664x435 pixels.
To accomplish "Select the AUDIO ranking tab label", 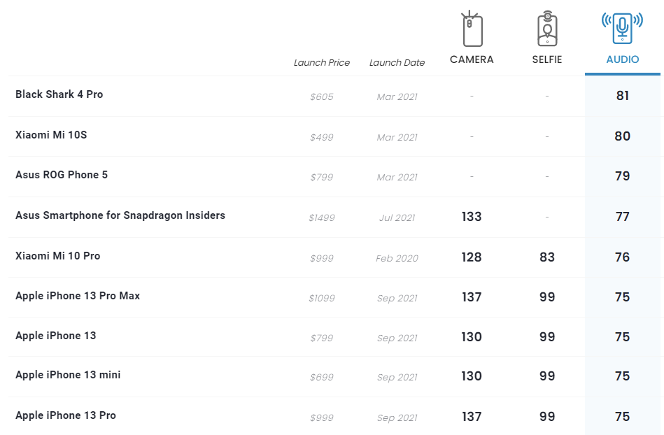I will (x=622, y=59).
